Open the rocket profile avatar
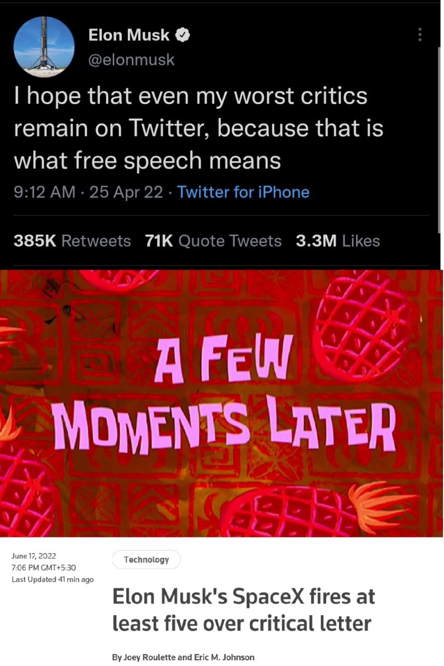Image resolution: width=444 pixels, height=666 pixels. [44, 47]
